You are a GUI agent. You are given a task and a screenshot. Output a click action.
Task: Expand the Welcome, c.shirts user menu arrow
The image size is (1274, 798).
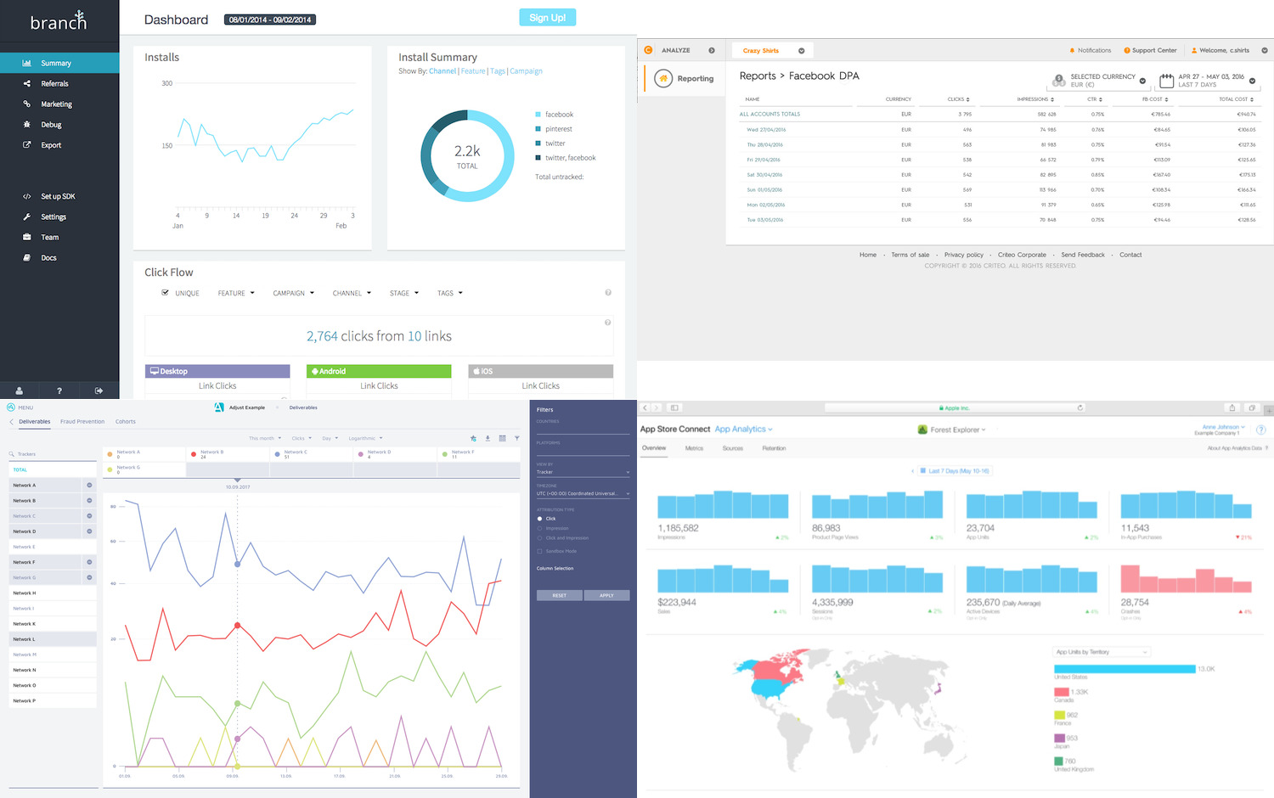point(1264,50)
